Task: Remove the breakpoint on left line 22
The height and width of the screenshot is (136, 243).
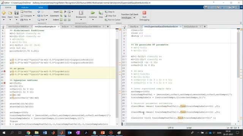Action: tap(5, 83)
